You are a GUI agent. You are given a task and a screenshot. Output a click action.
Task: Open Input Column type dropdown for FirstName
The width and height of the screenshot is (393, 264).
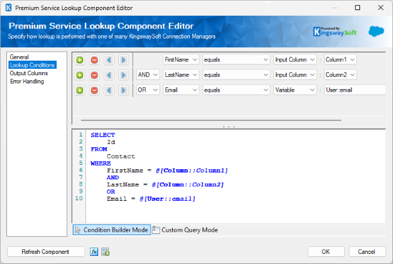295,60
